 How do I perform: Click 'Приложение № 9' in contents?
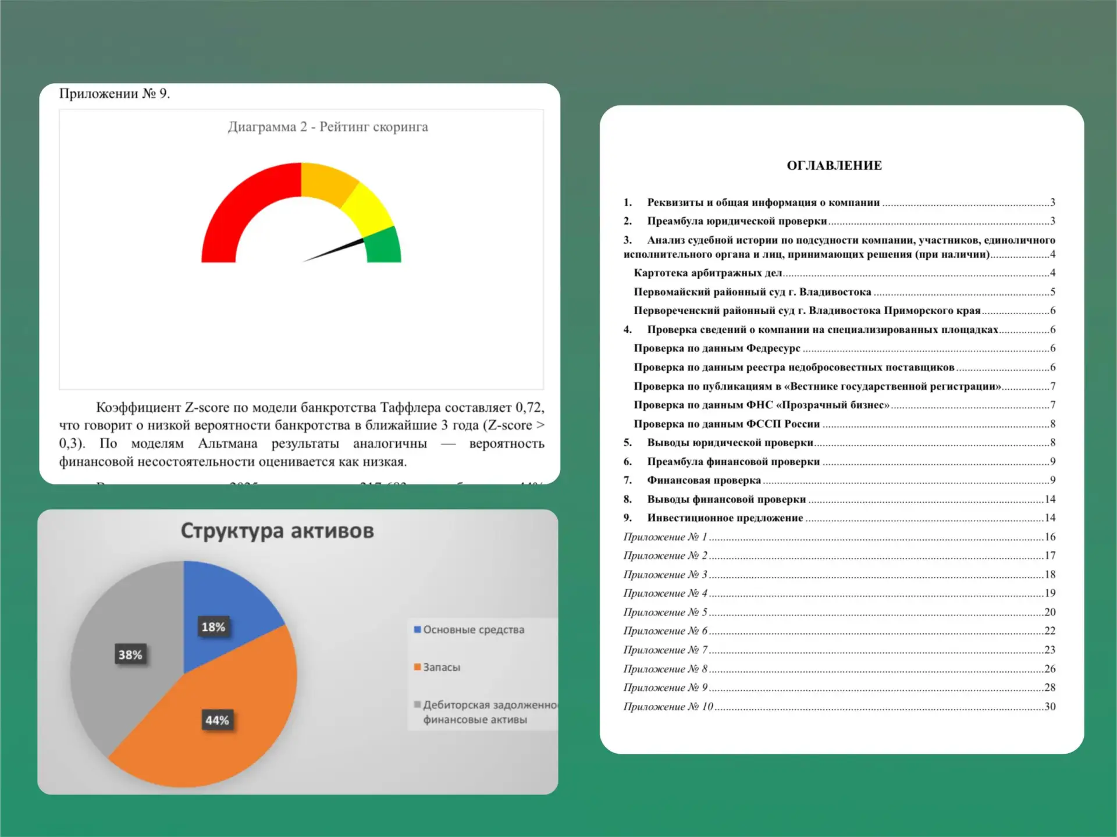tap(839, 688)
